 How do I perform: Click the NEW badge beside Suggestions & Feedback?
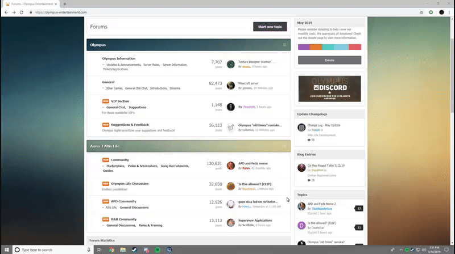[106, 125]
